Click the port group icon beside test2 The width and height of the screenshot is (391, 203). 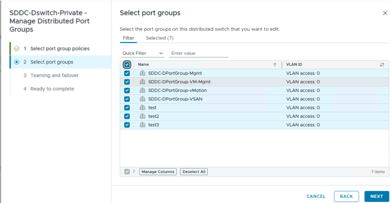point(142,116)
